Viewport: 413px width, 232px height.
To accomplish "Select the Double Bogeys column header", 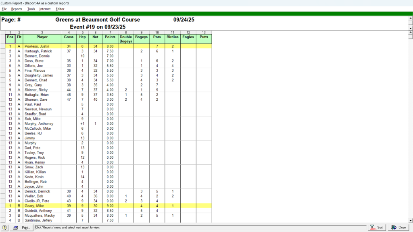I will coord(126,39).
